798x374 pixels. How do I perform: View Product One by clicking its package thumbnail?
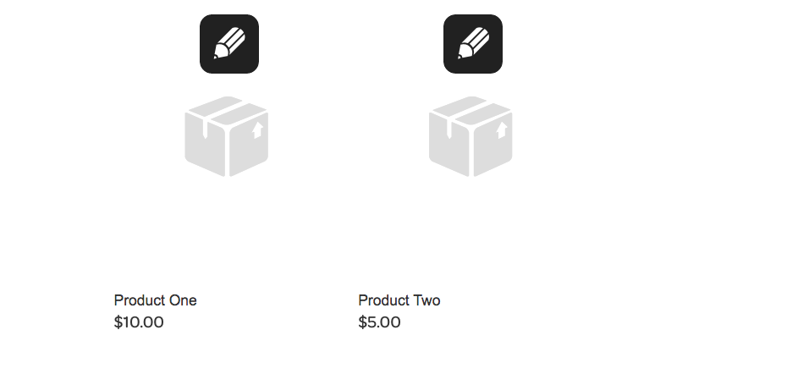click(x=227, y=136)
